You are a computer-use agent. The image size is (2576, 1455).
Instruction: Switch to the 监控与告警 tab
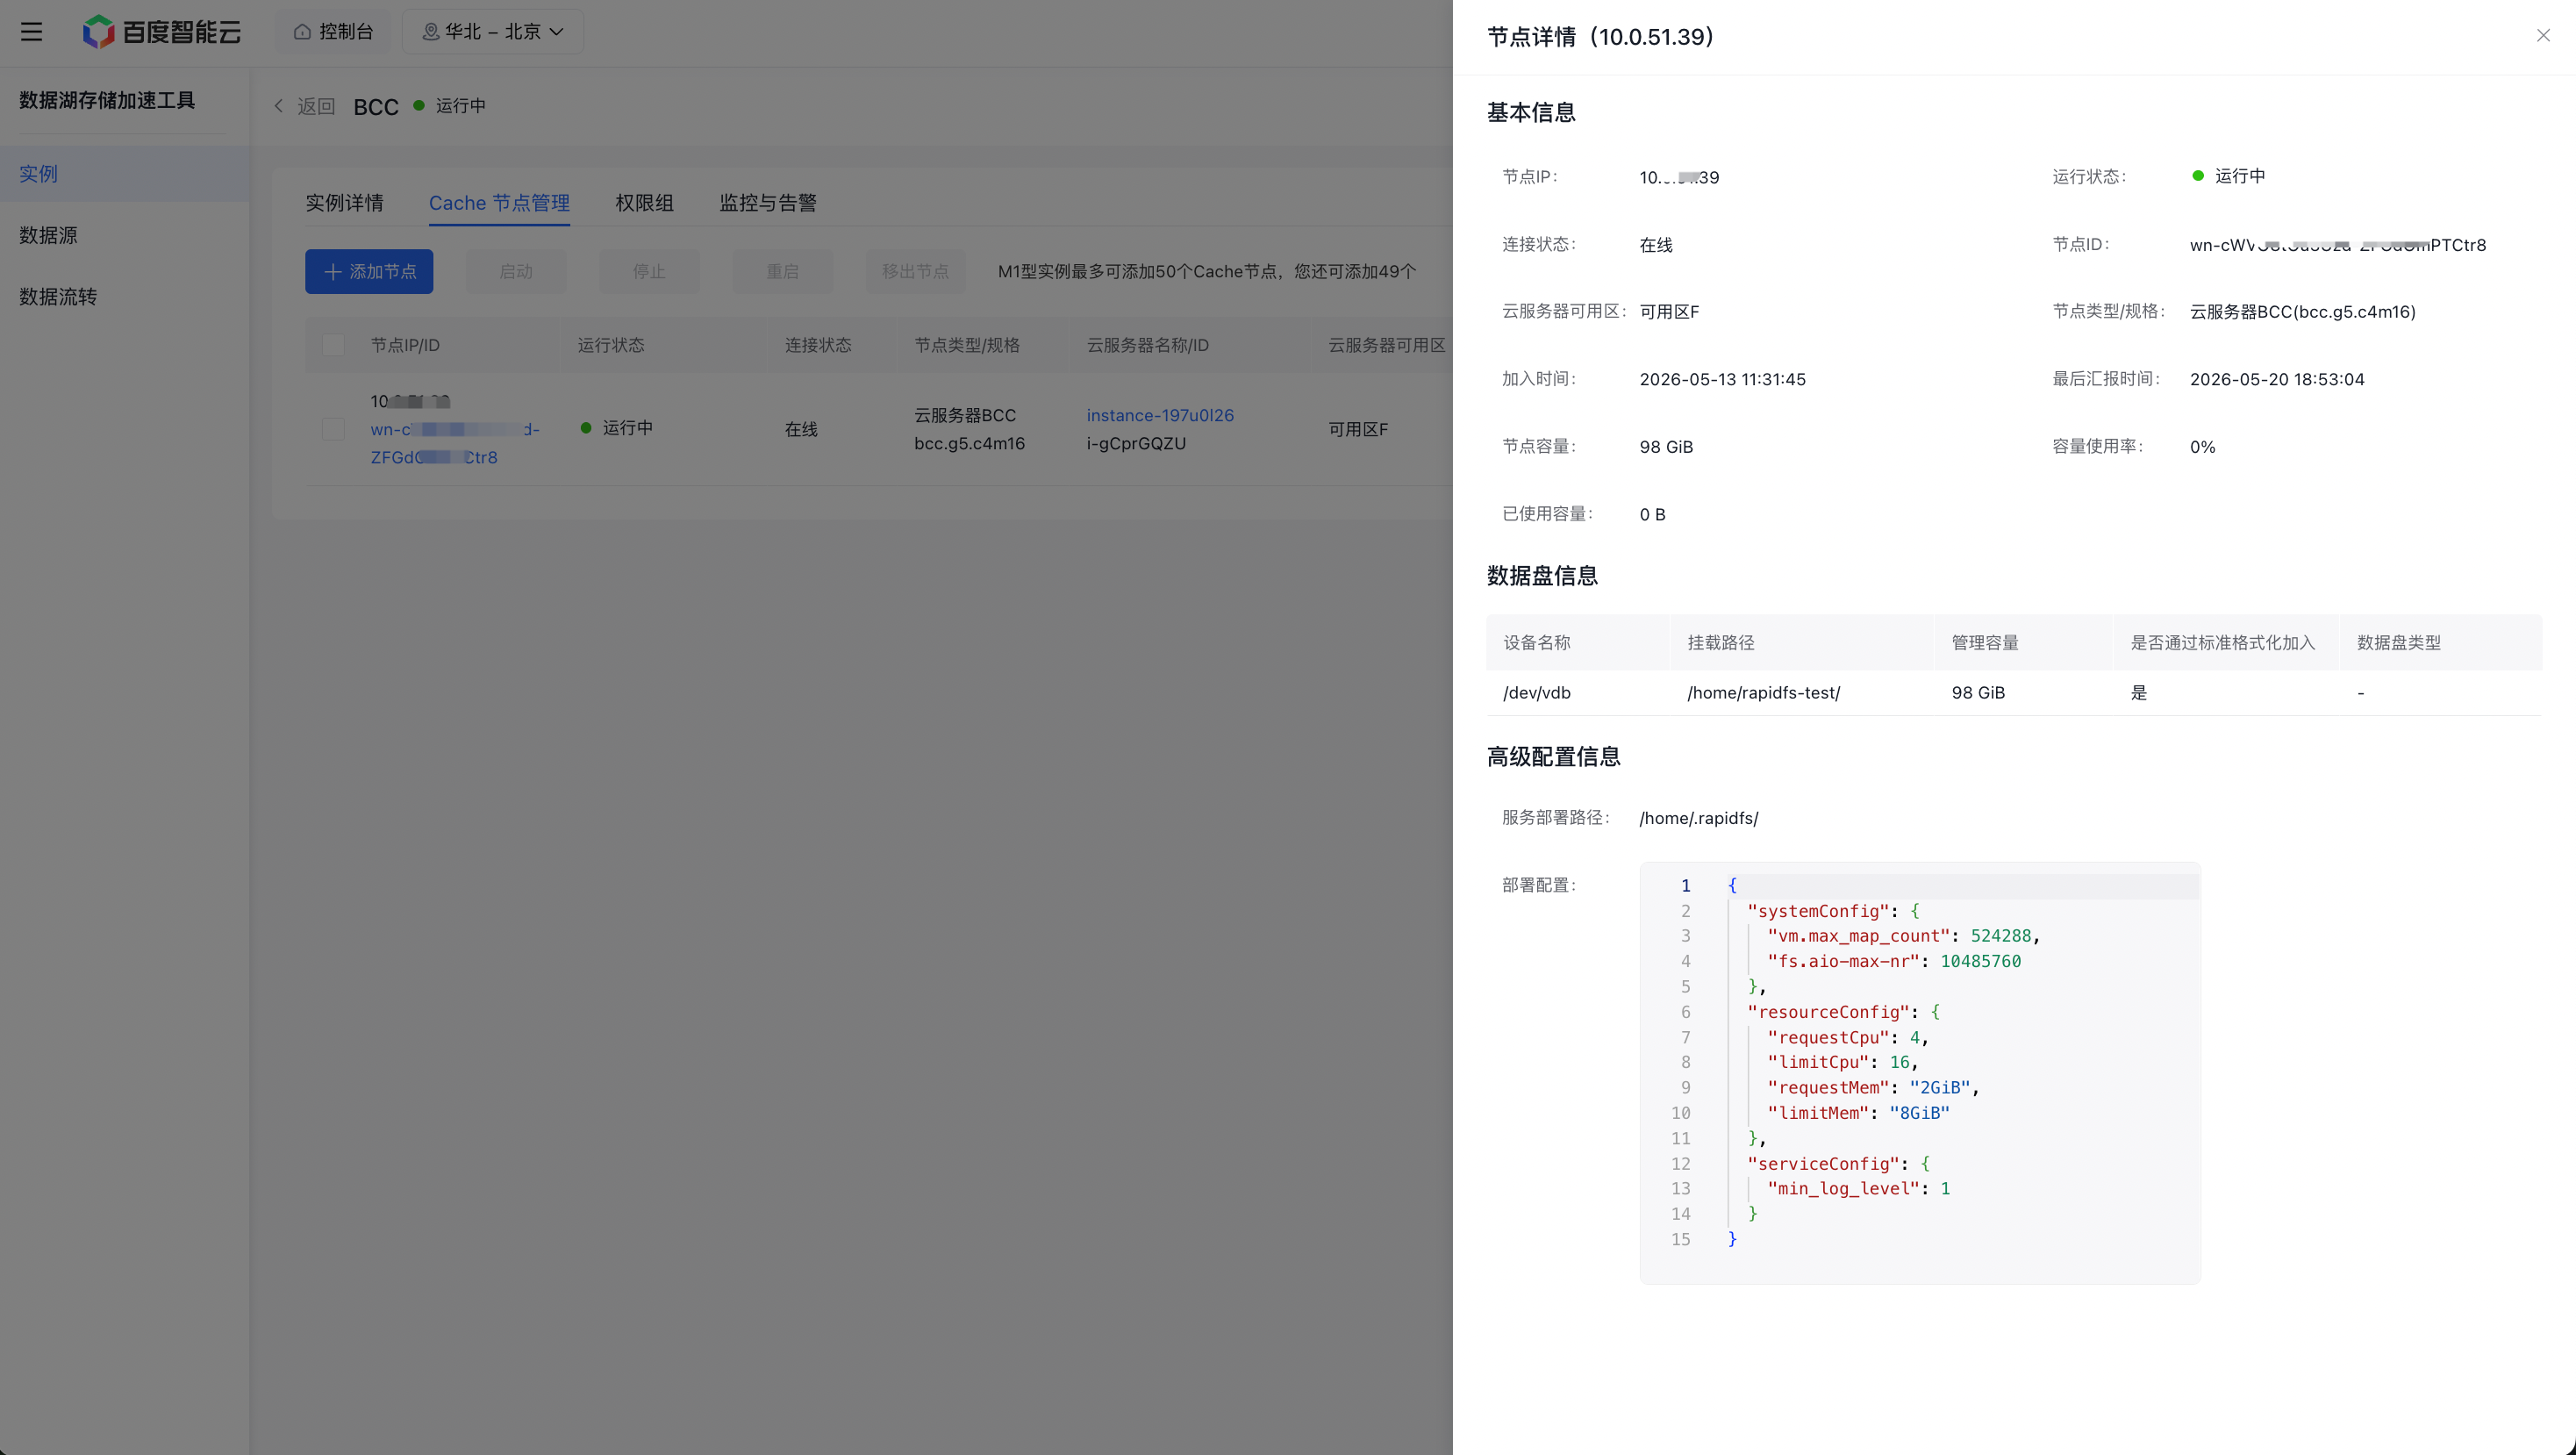(x=768, y=203)
